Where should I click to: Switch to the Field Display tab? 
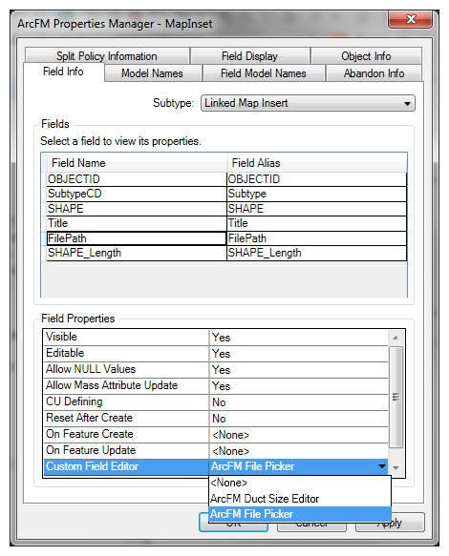coord(249,56)
